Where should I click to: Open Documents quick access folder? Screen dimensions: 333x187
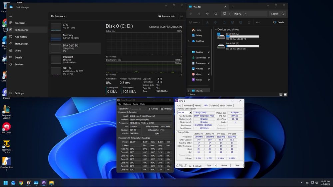coord(200,63)
